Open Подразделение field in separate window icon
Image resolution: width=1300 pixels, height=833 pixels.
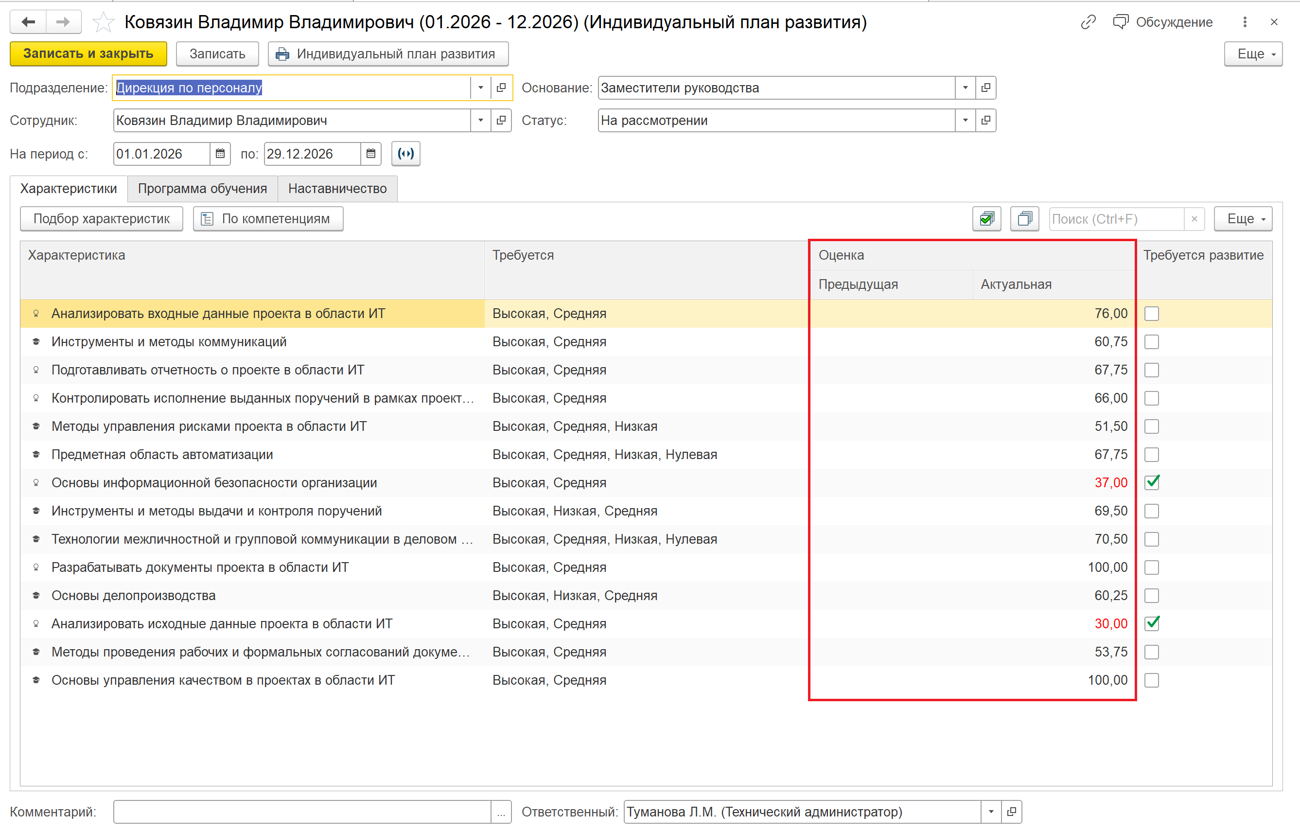[x=501, y=88]
